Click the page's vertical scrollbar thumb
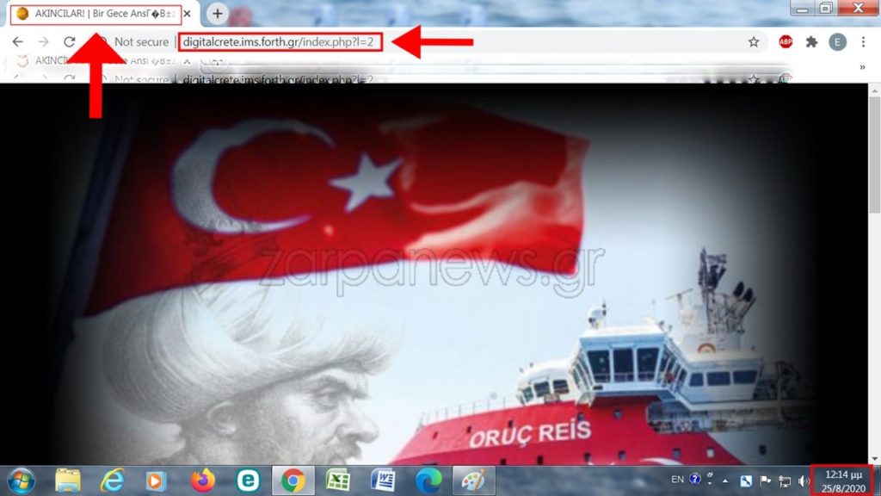This screenshot has width=881, height=496. click(875, 155)
